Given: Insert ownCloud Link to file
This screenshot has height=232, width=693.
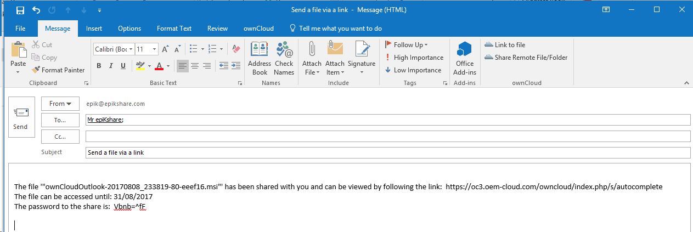Looking at the screenshot, I should (505, 45).
